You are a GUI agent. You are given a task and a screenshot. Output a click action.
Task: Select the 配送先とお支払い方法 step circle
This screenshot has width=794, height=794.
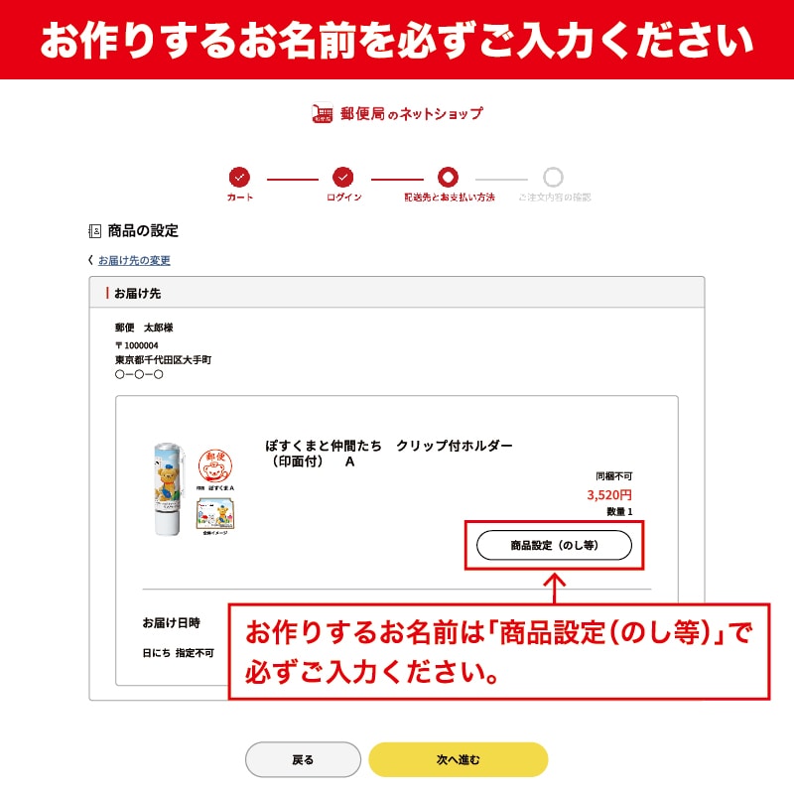click(x=448, y=178)
